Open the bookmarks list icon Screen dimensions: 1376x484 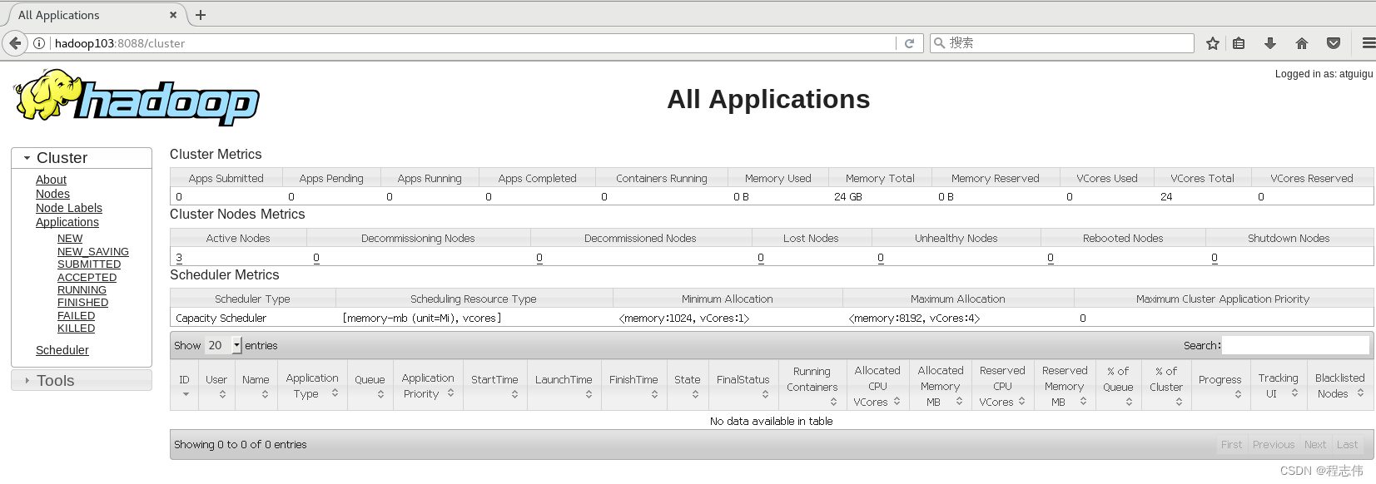1239,43
